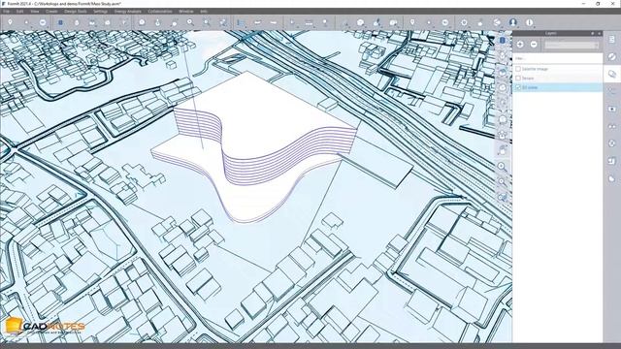The width and height of the screenshot is (621, 349).
Task: Toggle the Terrain layer checkbox
Action: (x=518, y=78)
